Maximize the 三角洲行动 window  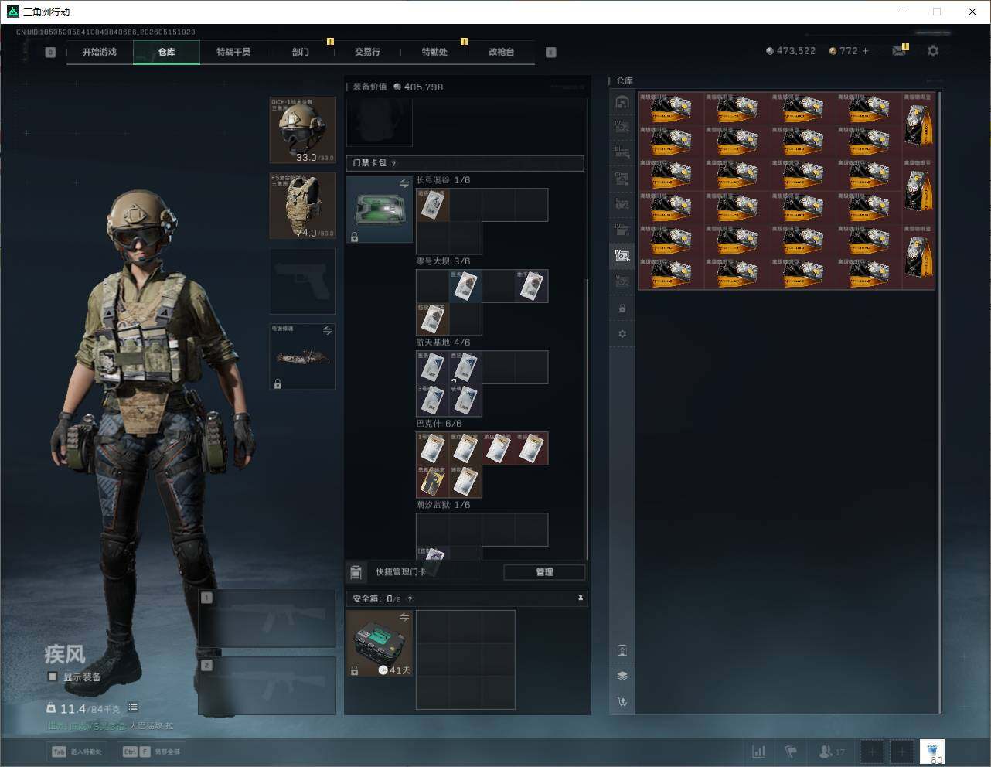pyautogui.click(x=937, y=12)
